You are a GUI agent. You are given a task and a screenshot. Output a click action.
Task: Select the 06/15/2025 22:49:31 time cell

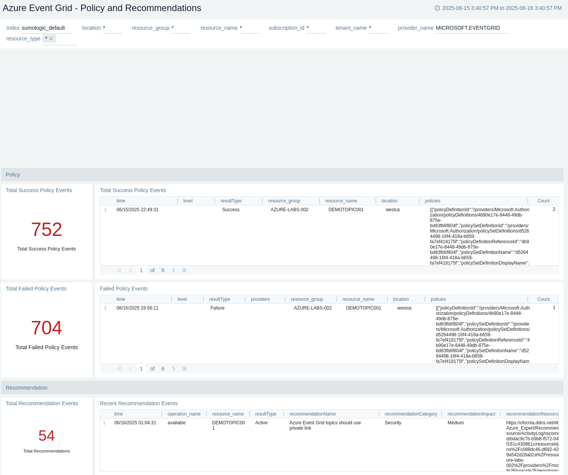click(138, 210)
